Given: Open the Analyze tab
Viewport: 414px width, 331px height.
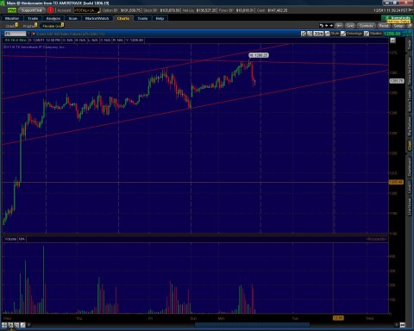Looking at the screenshot, I should (53, 18).
